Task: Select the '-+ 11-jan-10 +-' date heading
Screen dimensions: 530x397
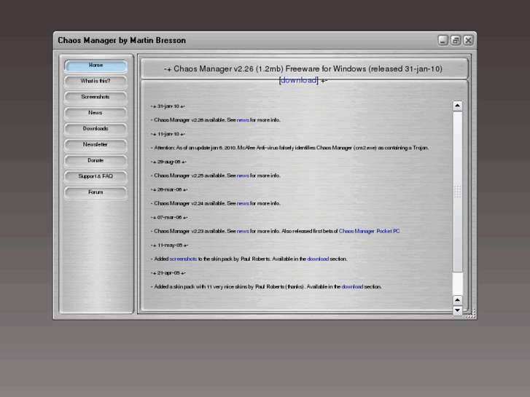Action: click(x=168, y=134)
